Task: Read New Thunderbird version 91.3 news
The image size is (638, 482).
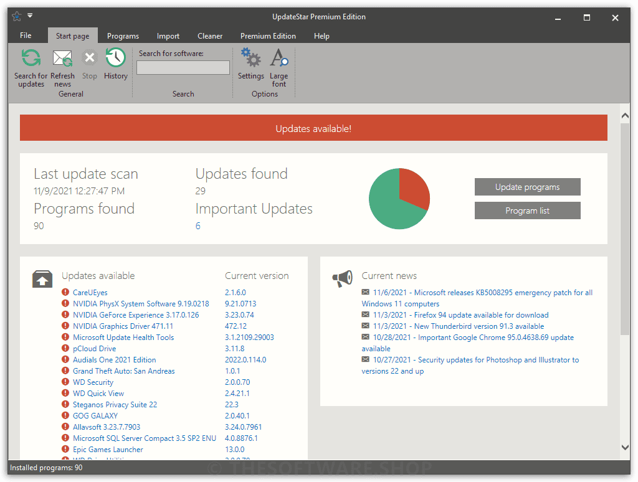Action: tap(458, 326)
